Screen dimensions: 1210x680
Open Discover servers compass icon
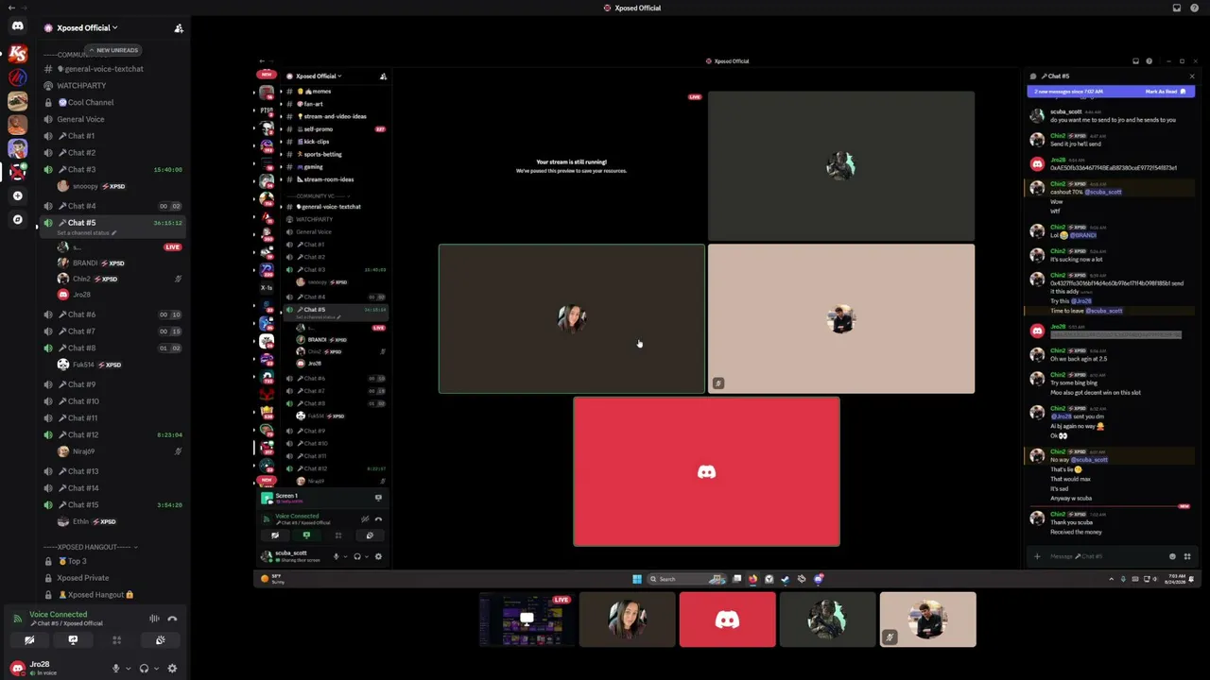(x=17, y=219)
